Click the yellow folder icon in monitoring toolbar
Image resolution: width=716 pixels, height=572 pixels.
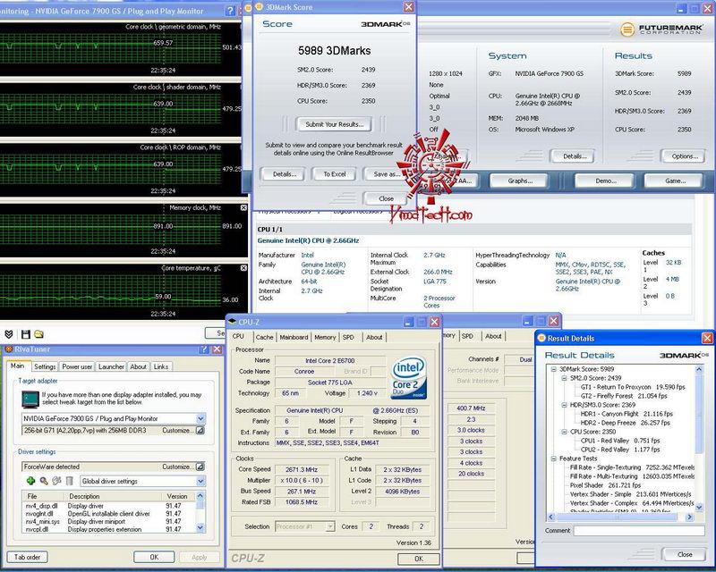(x=39, y=334)
